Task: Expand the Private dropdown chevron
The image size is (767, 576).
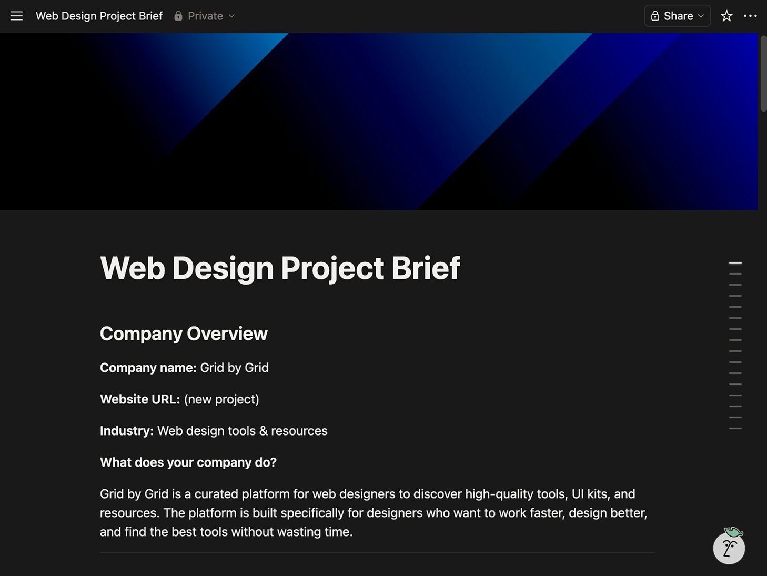Action: coord(231,16)
